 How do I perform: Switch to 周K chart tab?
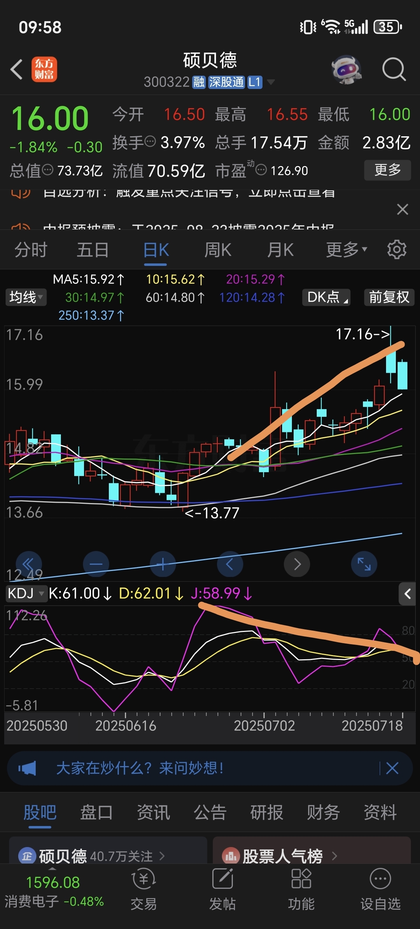tap(218, 249)
